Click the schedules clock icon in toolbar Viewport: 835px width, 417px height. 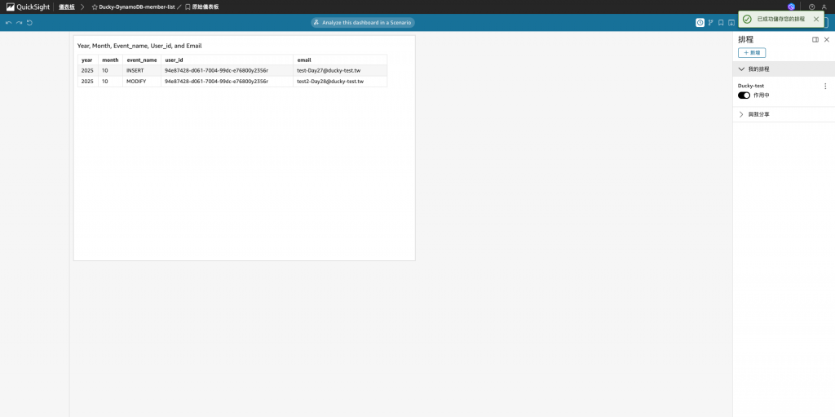point(700,22)
